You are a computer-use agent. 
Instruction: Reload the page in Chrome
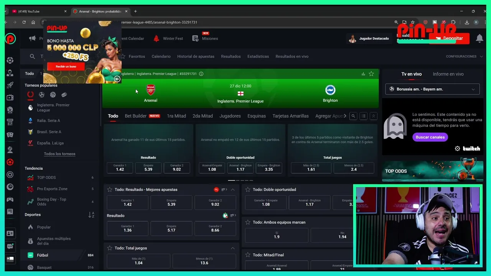[x=24, y=22]
